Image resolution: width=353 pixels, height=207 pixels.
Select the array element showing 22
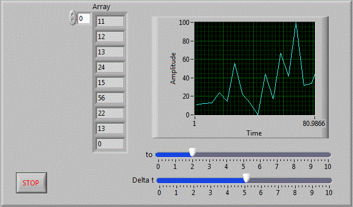pos(110,113)
